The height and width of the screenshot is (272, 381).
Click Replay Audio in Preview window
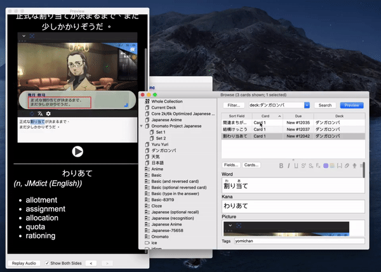tap(24, 263)
